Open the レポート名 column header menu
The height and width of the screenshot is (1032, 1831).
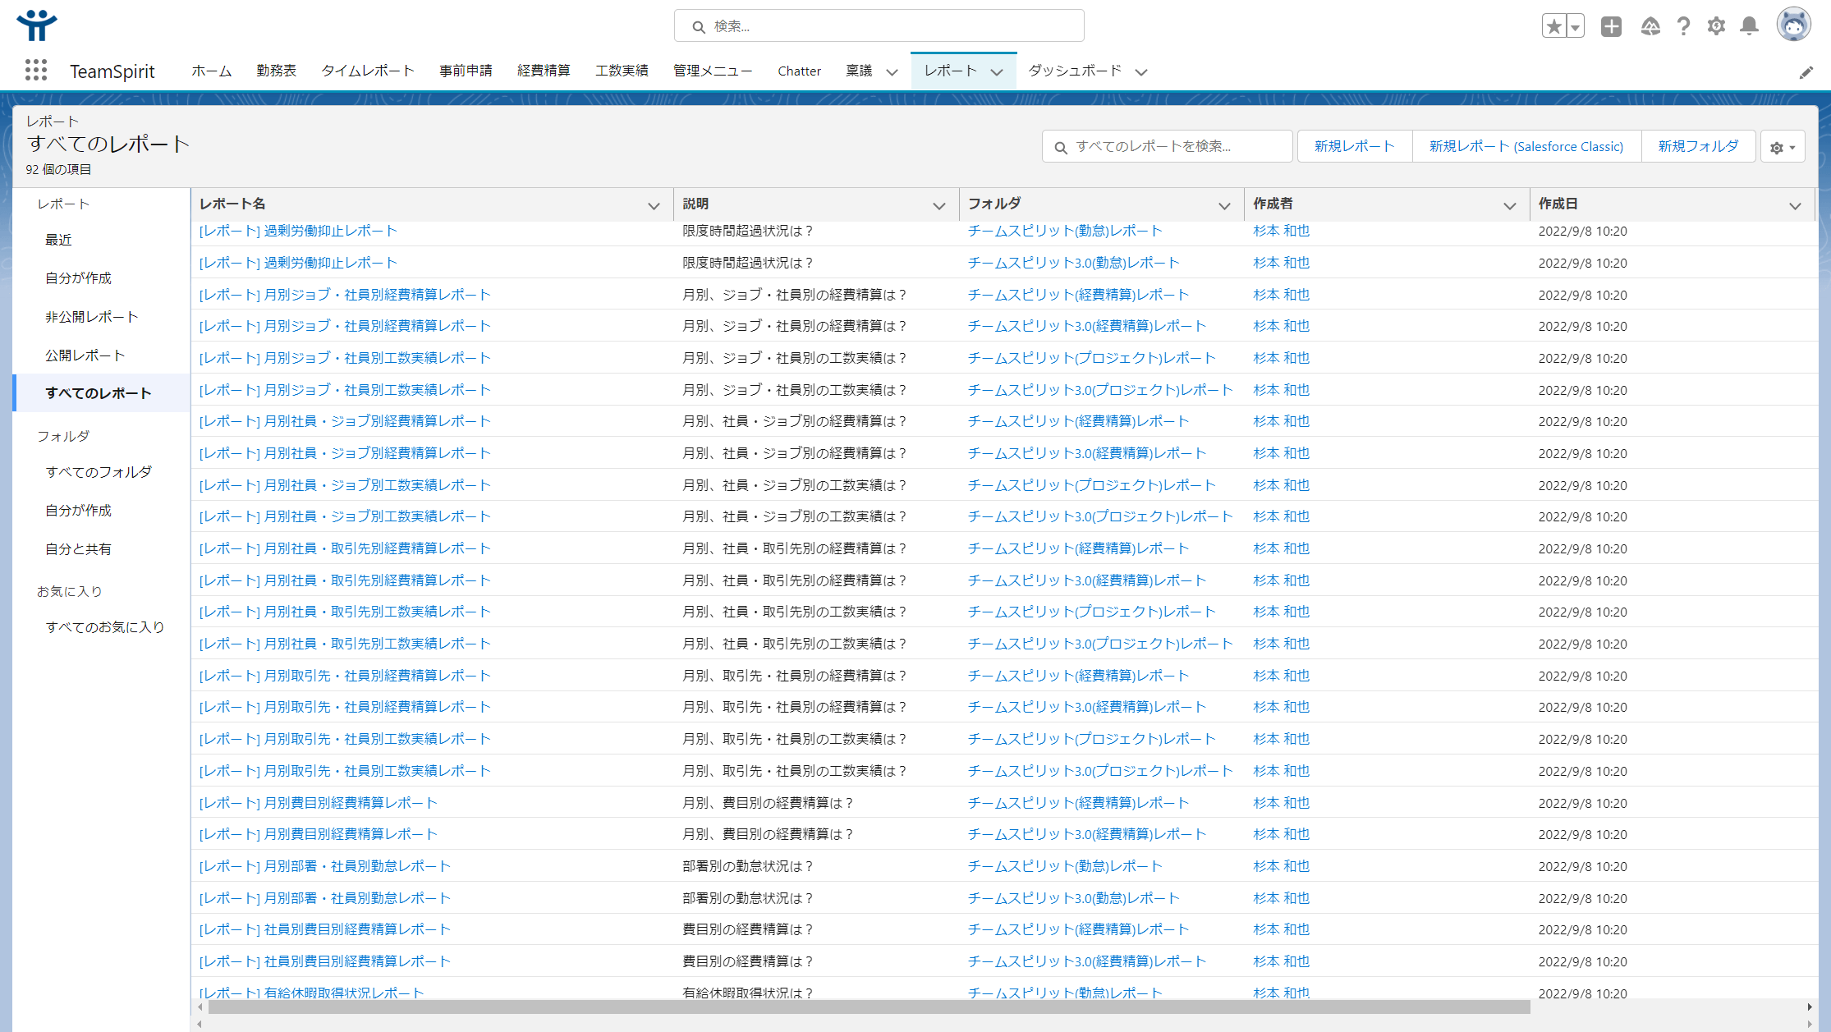pos(654,205)
